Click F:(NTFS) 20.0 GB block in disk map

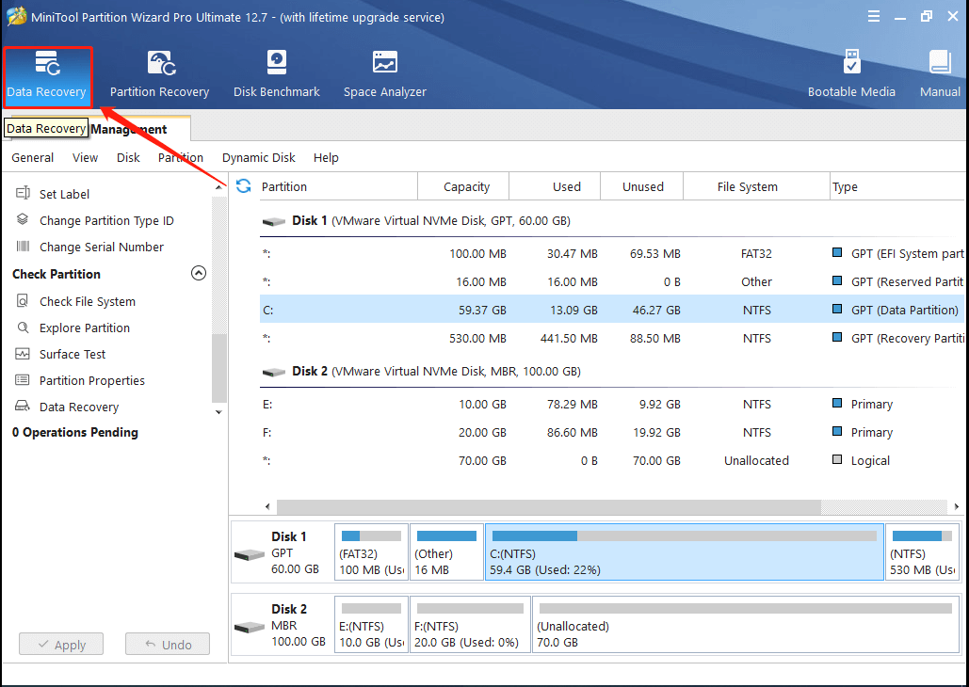[x=470, y=625]
